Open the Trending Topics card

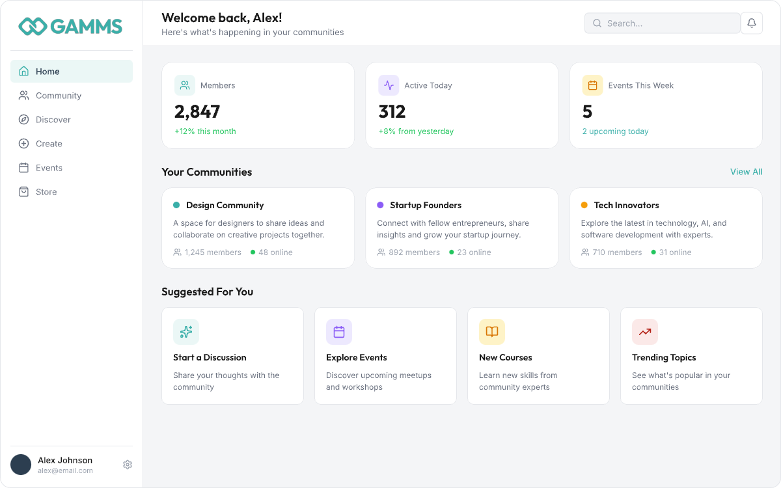click(691, 355)
